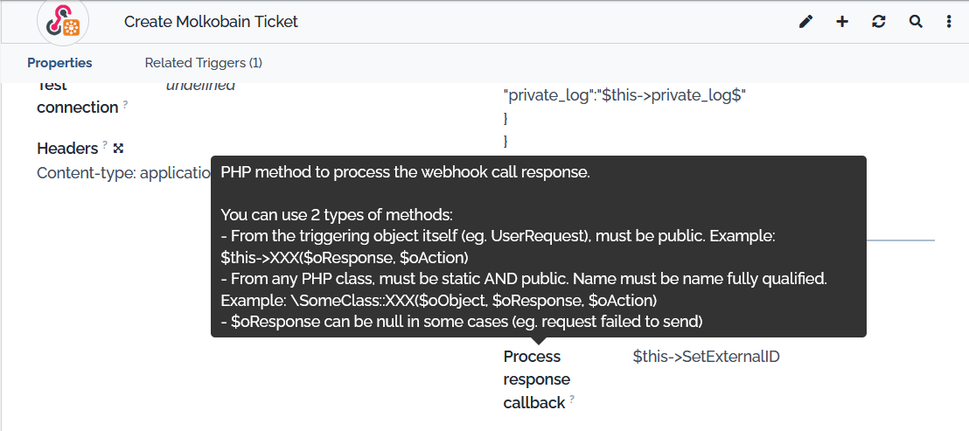Open search with the magnifier icon

[916, 22]
